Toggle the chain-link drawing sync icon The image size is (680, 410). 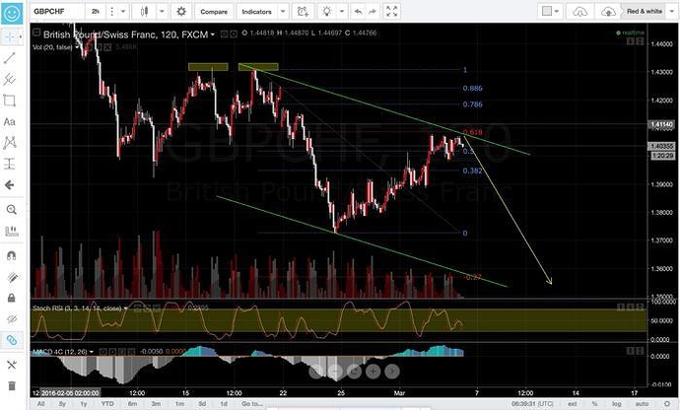coord(11,340)
